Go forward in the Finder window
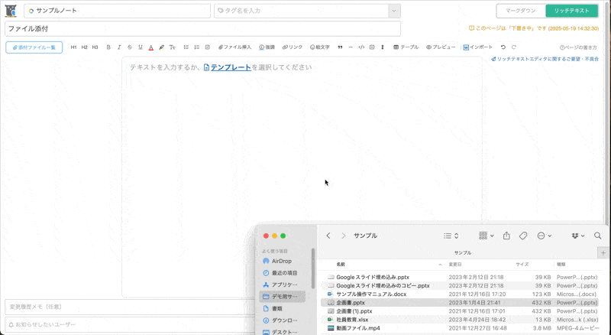The height and width of the screenshot is (335, 611). click(x=343, y=236)
